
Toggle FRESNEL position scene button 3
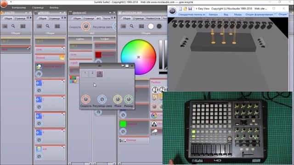(50, 120)
